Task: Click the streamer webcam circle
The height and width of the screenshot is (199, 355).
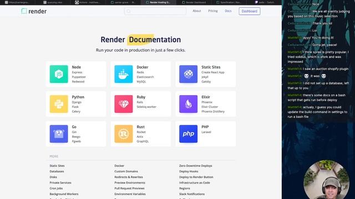Action: pos(326,180)
